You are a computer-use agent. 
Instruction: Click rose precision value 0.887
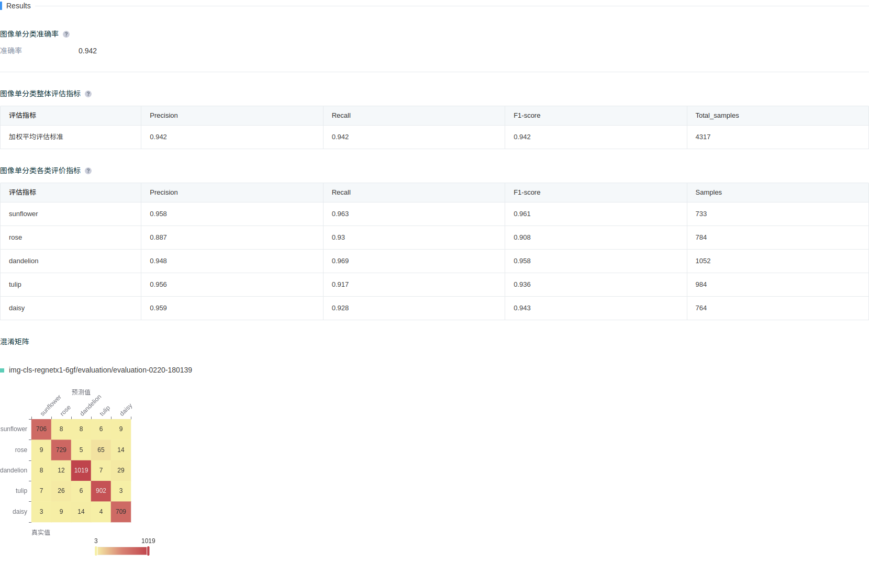coord(158,238)
